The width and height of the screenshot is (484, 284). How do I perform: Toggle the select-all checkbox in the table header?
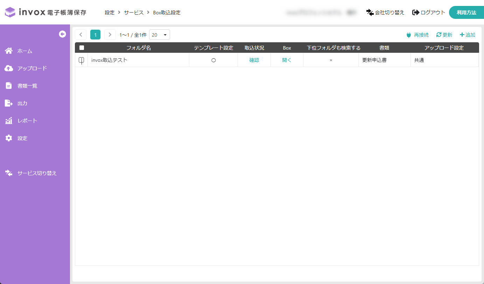(x=82, y=48)
